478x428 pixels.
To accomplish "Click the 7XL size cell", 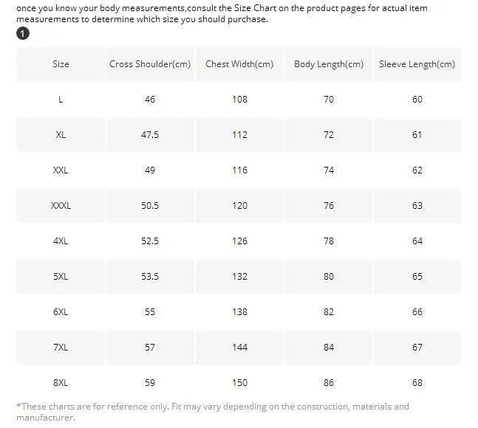I will (61, 348).
